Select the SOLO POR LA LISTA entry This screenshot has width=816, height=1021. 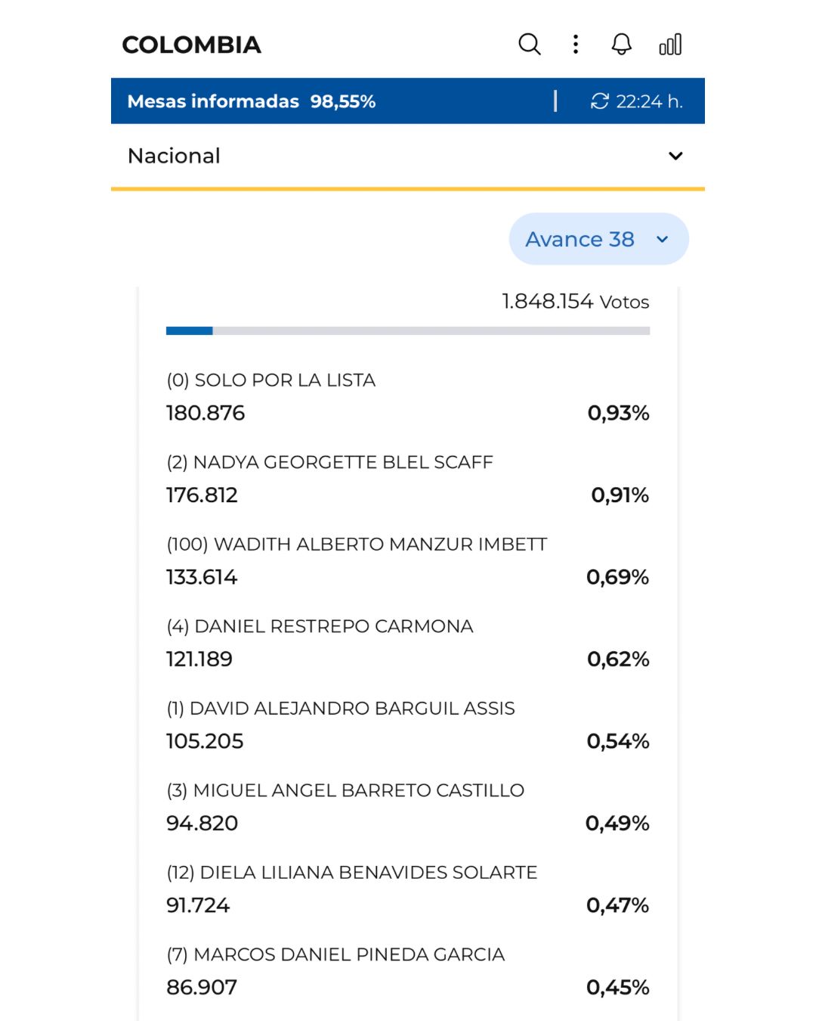408,397
